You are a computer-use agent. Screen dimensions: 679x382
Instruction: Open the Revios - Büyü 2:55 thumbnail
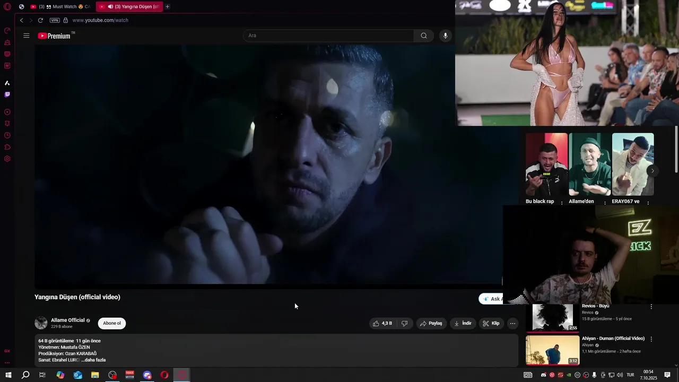pyautogui.click(x=553, y=317)
